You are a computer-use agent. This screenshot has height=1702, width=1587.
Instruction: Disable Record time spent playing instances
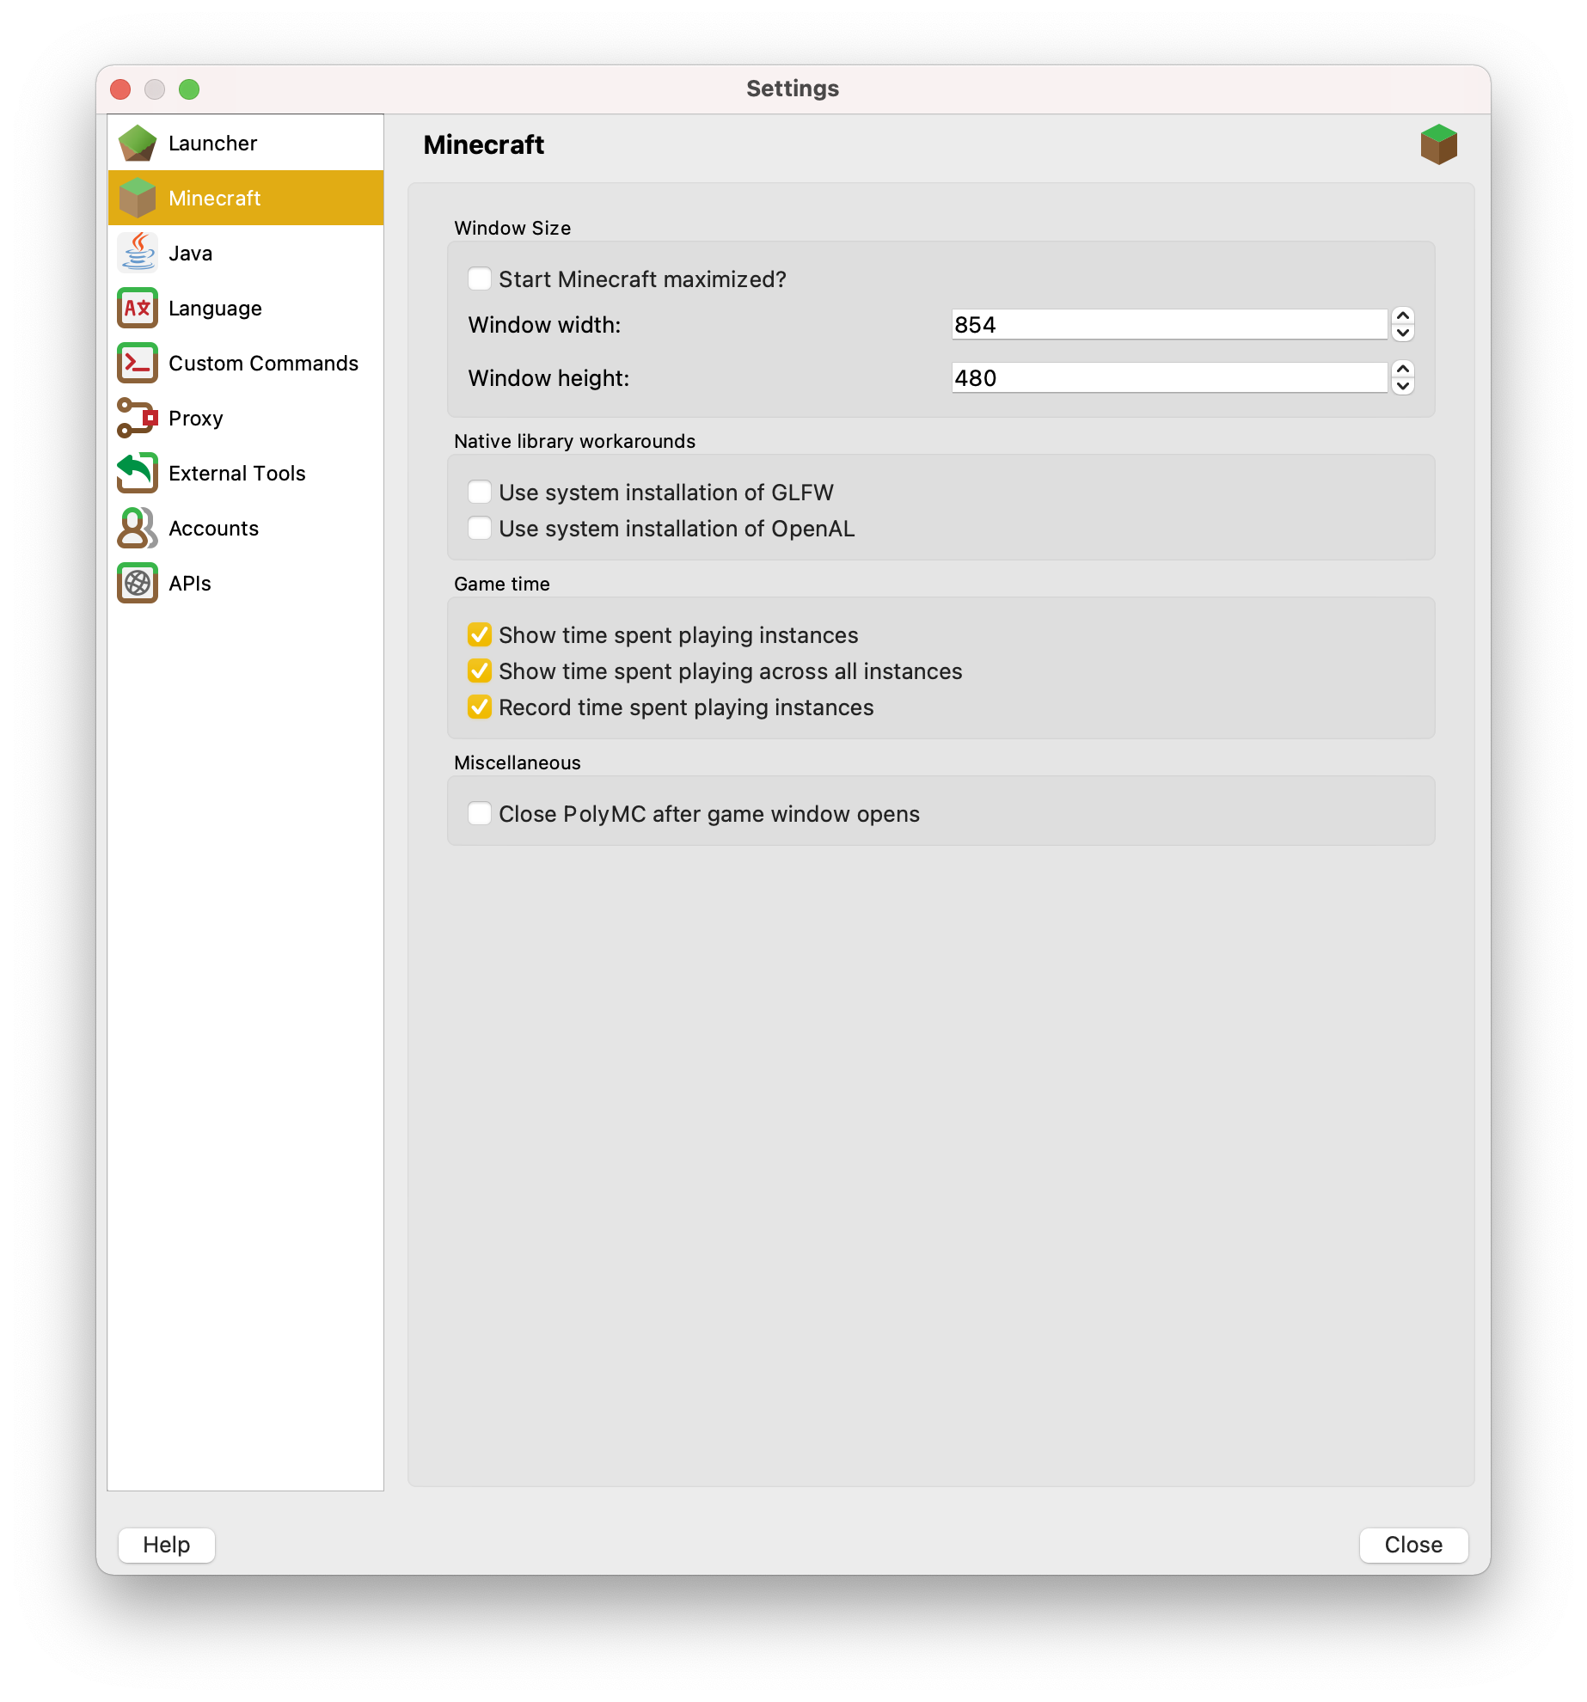480,707
